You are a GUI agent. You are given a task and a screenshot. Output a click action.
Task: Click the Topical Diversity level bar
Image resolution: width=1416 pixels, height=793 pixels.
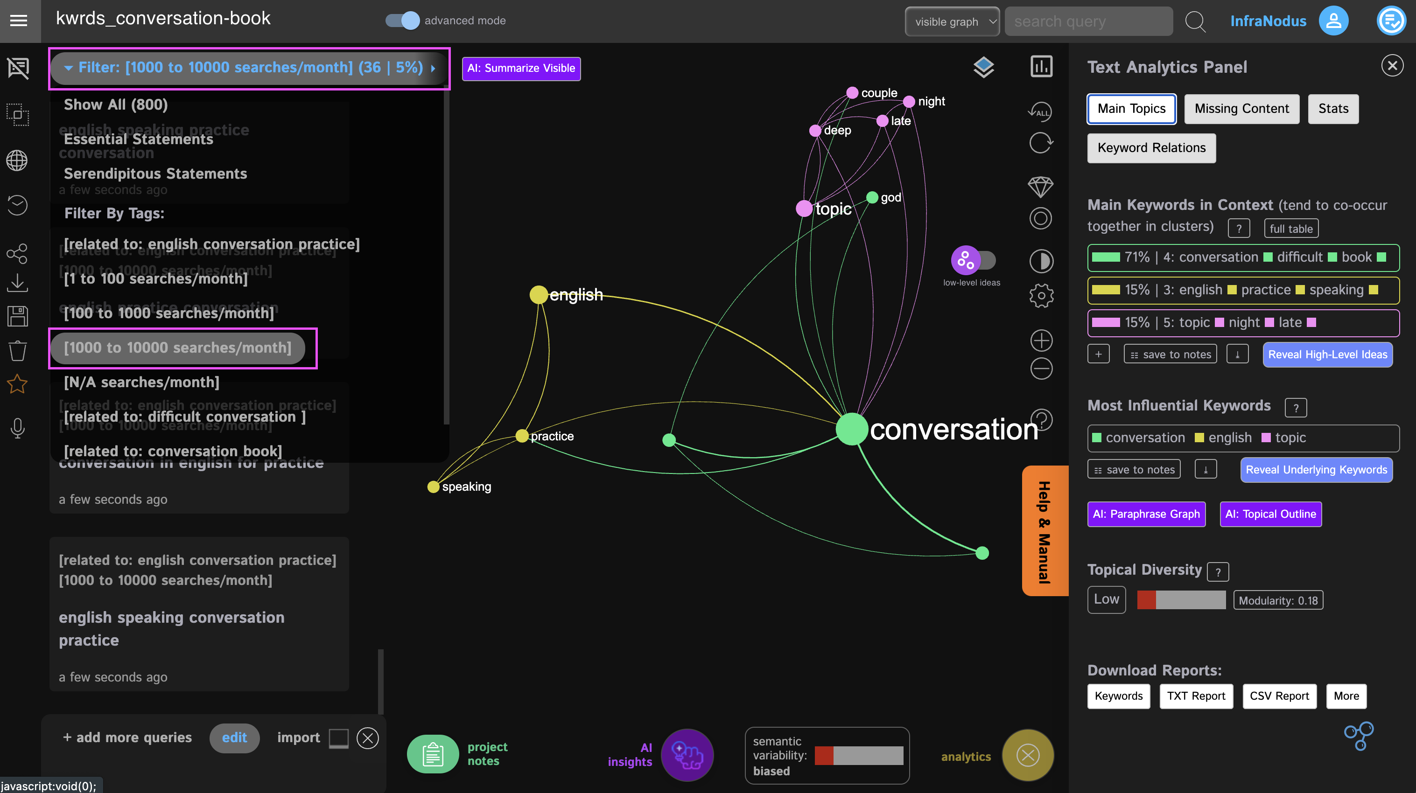(x=1181, y=599)
